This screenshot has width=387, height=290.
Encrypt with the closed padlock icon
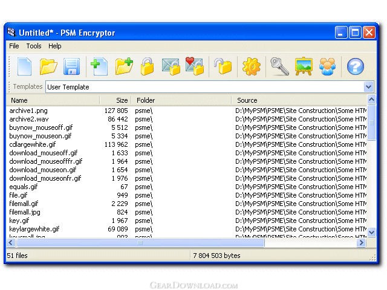147,66
